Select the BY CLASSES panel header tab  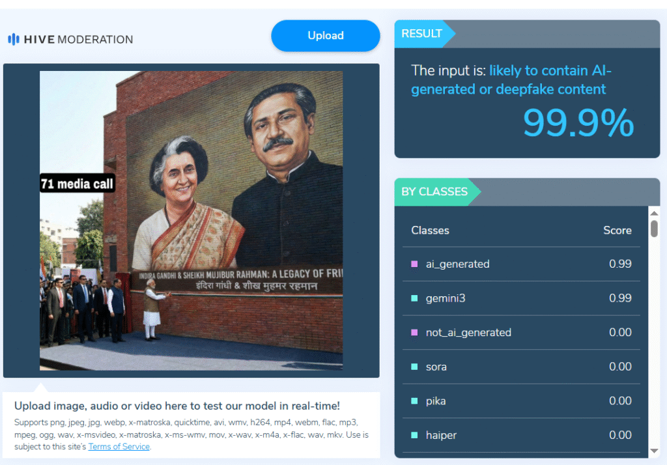[x=434, y=191]
